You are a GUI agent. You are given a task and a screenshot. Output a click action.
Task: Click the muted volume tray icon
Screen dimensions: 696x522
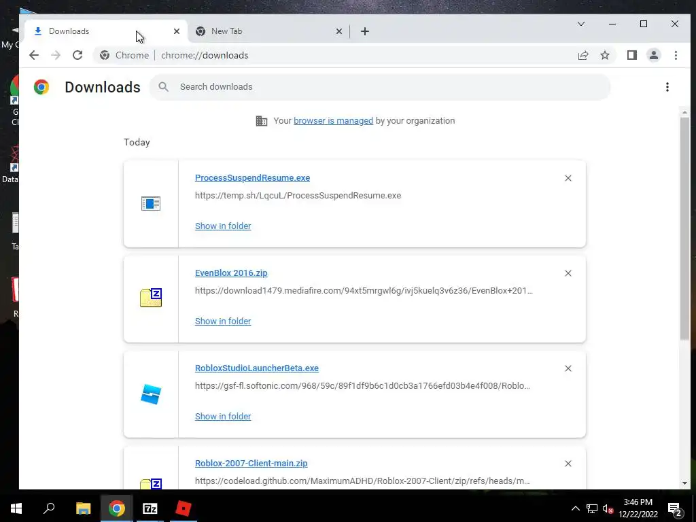pos(608,508)
